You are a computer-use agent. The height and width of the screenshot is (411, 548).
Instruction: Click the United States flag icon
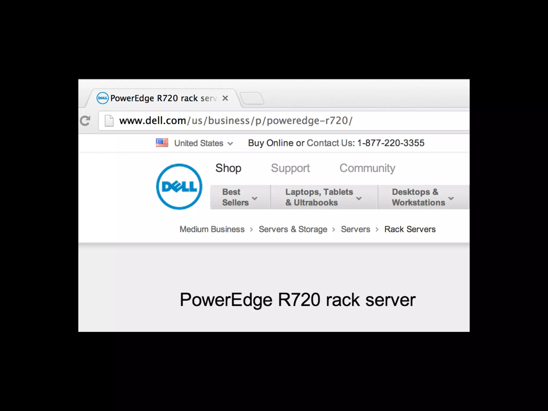[162, 143]
